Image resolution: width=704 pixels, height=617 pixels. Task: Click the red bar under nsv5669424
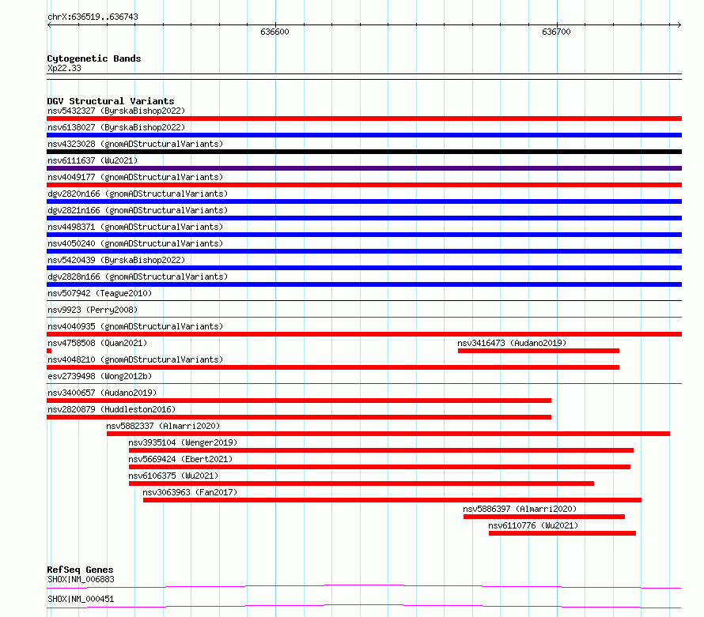380,467
